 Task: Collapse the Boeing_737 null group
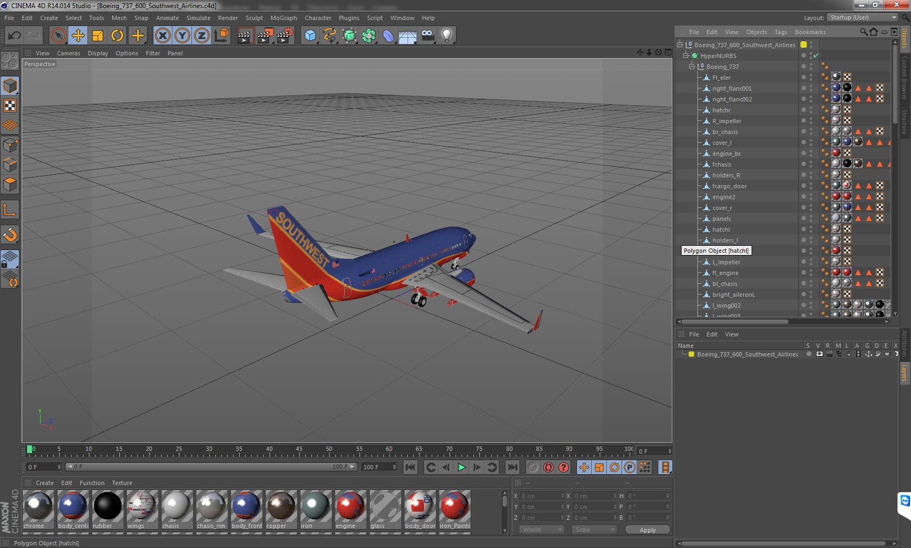point(692,67)
